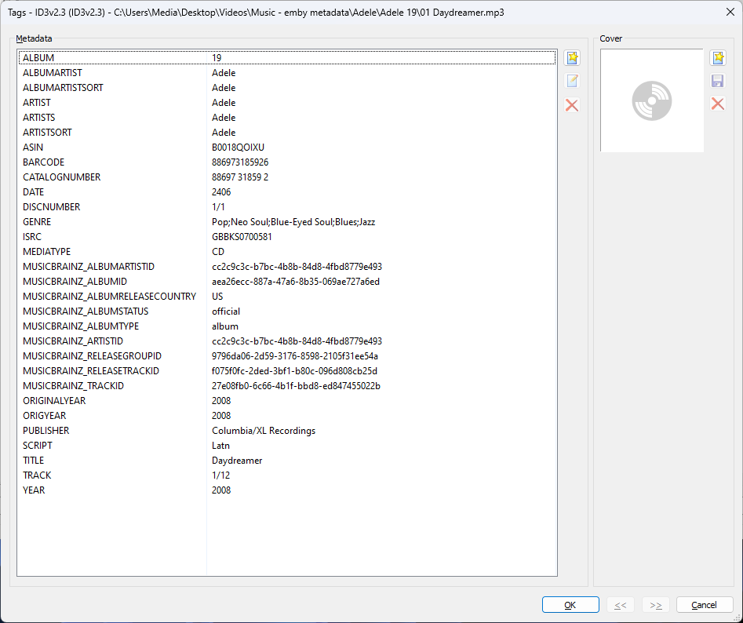Go to previous file with << button

(621, 605)
